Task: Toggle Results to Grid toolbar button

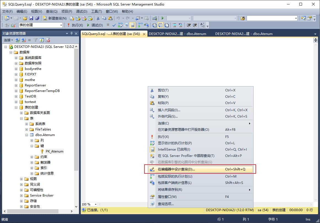Action: 161,25
